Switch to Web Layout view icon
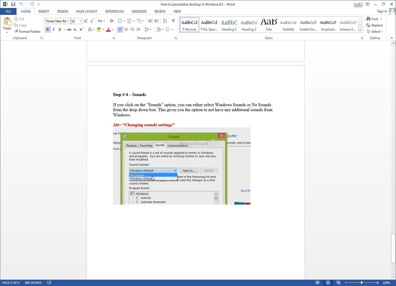Viewport: 396px width, 286px height. (339, 283)
